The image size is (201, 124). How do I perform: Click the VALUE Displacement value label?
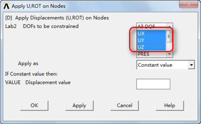click(38, 82)
